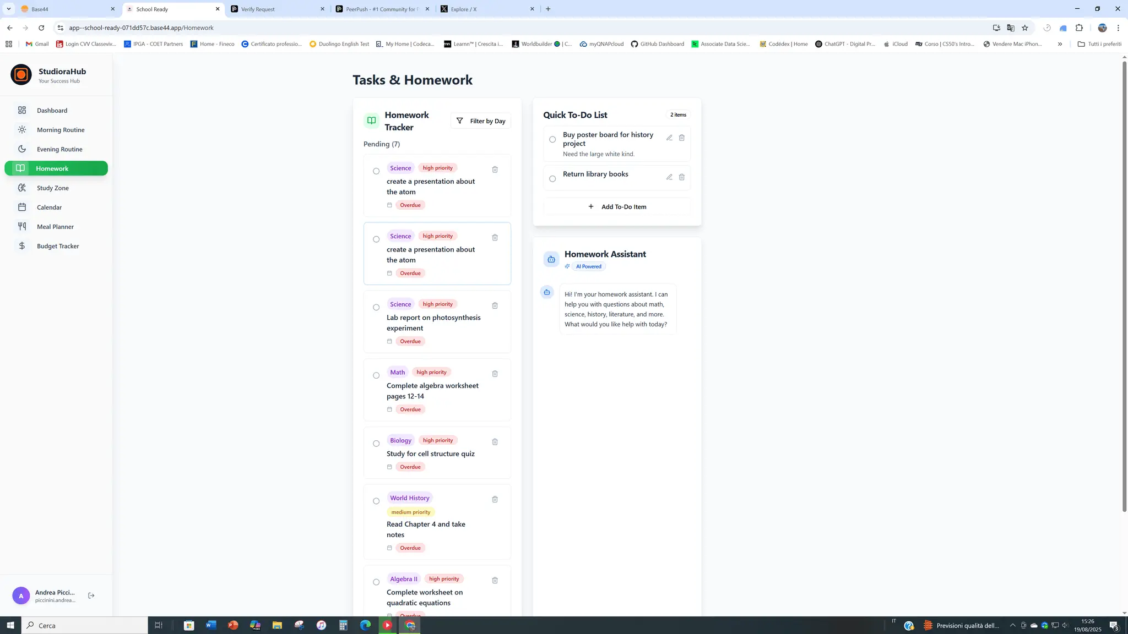Click the Homework Assistant robot icon
The width and height of the screenshot is (1128, 634).
(551, 259)
